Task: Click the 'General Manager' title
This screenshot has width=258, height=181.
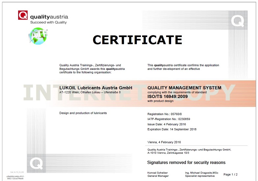Action: (x=158, y=176)
